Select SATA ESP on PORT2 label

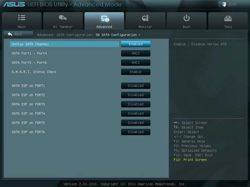click(x=28, y=95)
